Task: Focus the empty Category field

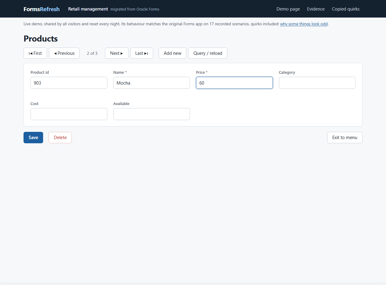Action: point(317,83)
